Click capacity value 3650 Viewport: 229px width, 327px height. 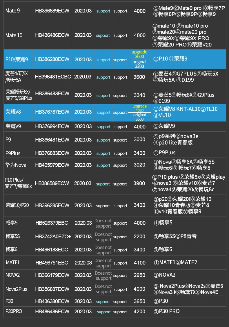pyautogui.click(x=139, y=301)
